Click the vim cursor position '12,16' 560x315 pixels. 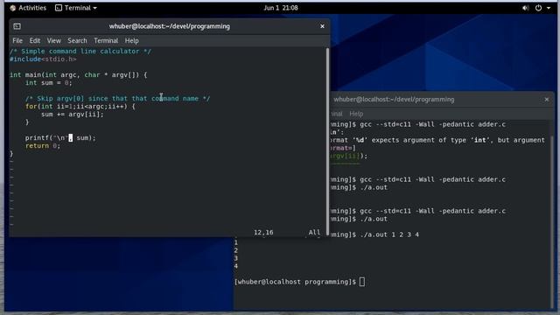263,233
